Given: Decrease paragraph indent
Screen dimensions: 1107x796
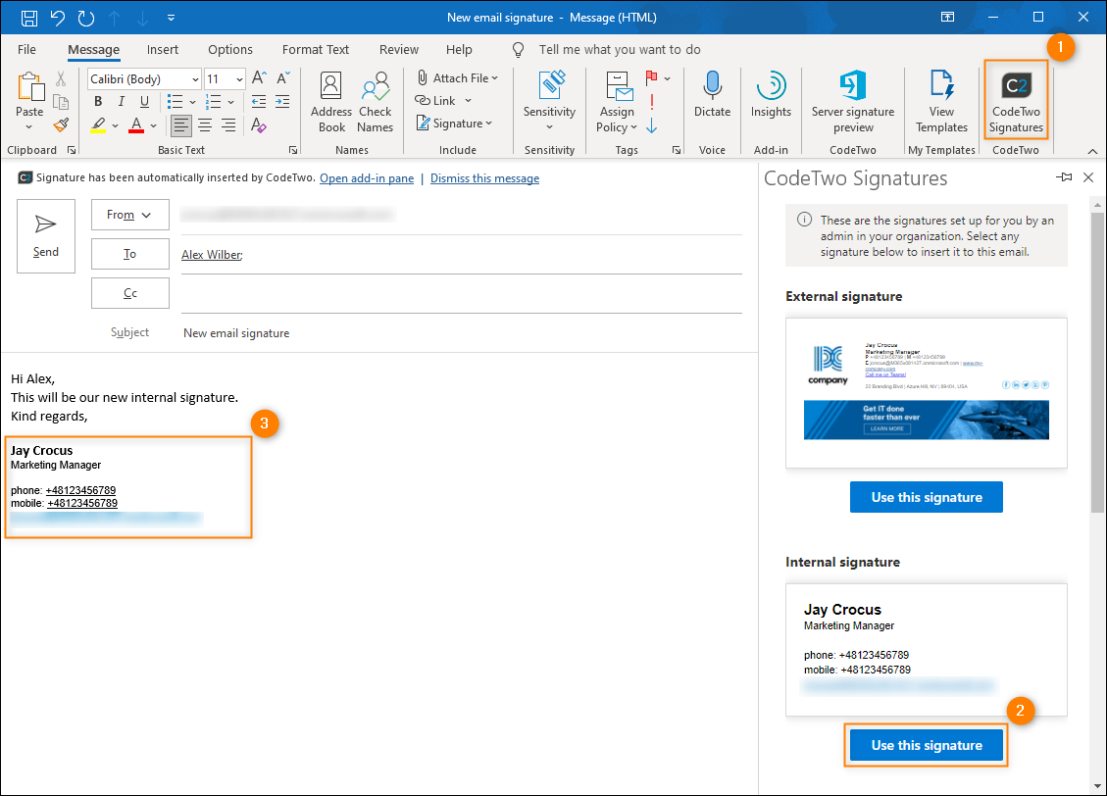Looking at the screenshot, I should [x=259, y=102].
